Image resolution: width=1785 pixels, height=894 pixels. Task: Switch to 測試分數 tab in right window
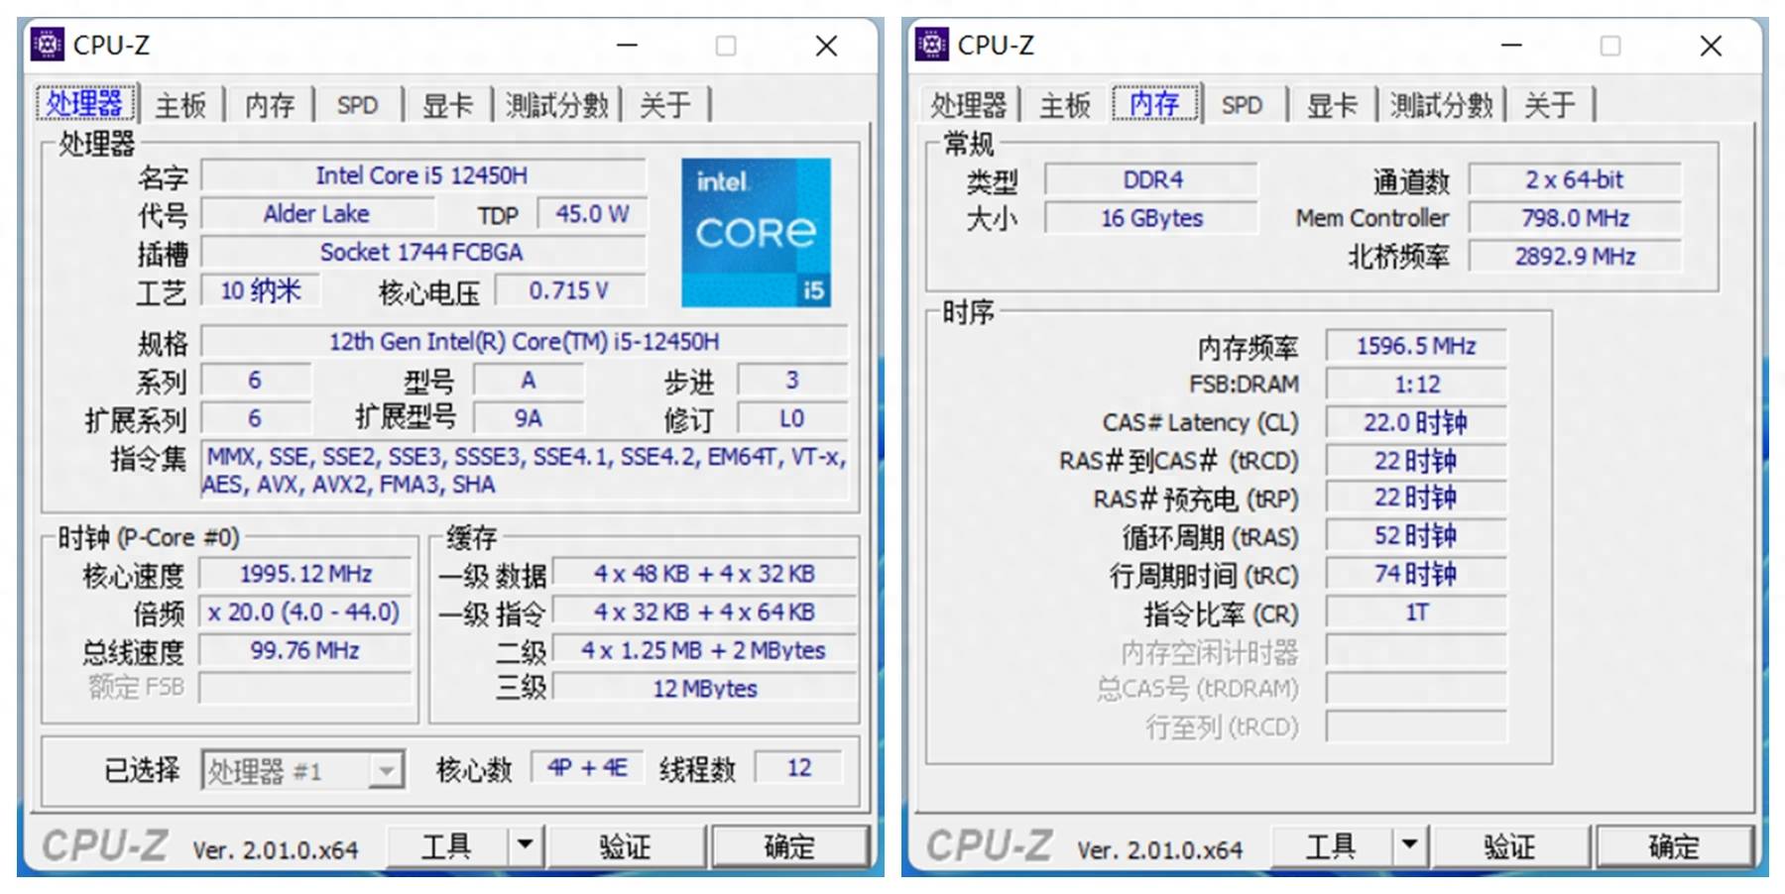(1441, 105)
